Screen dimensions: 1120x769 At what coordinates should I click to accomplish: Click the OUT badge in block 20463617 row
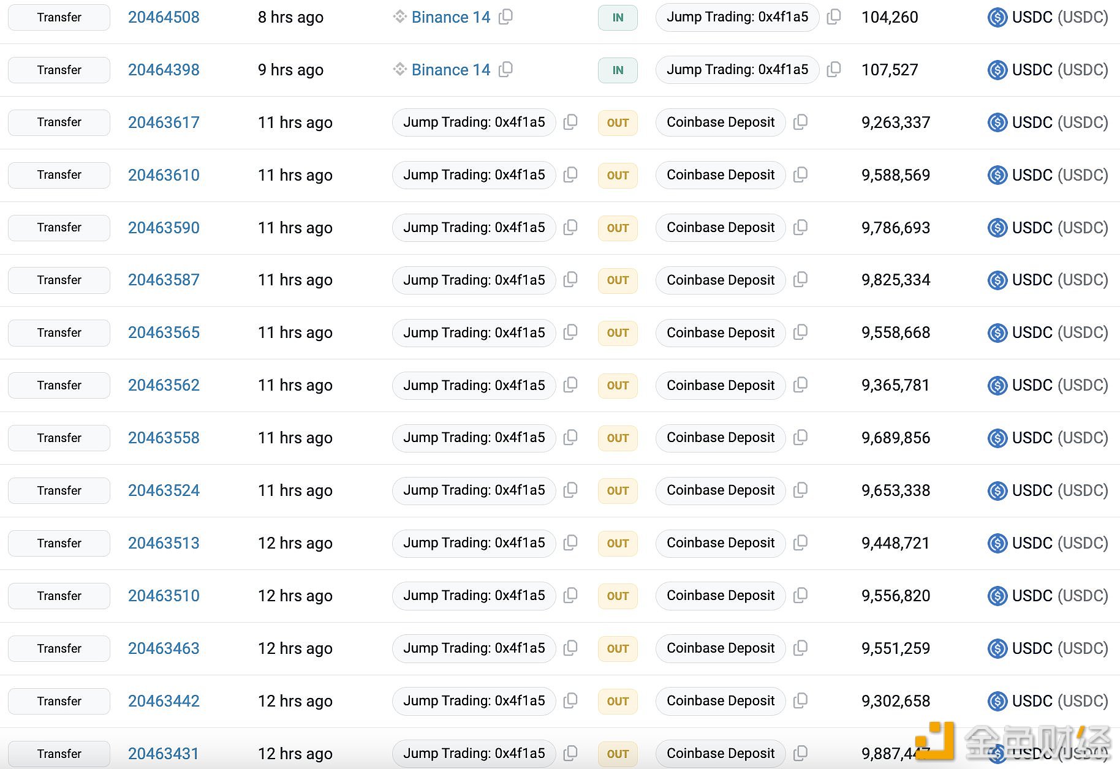coord(618,123)
